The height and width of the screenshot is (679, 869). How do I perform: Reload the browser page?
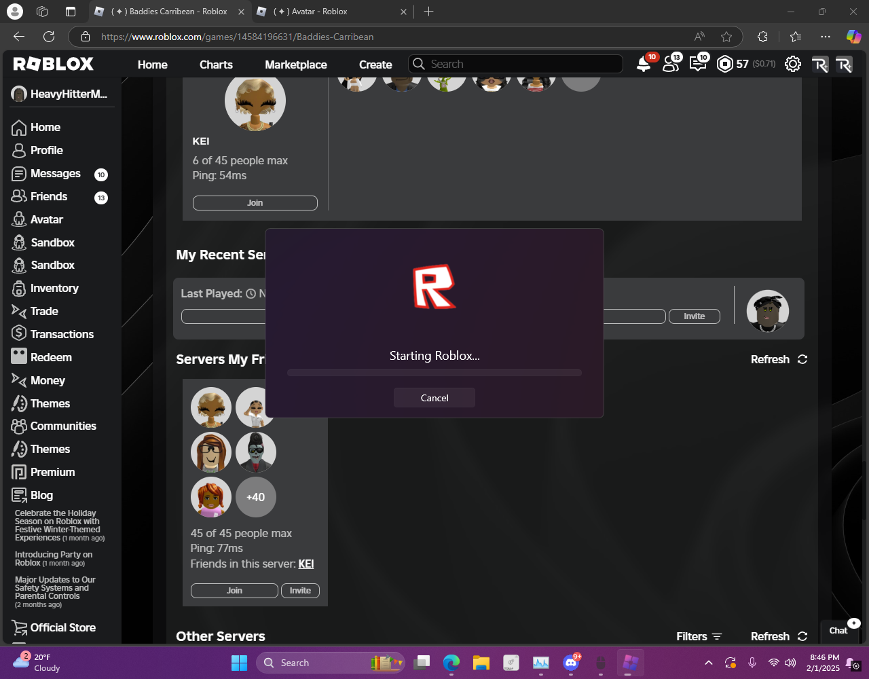click(x=49, y=37)
